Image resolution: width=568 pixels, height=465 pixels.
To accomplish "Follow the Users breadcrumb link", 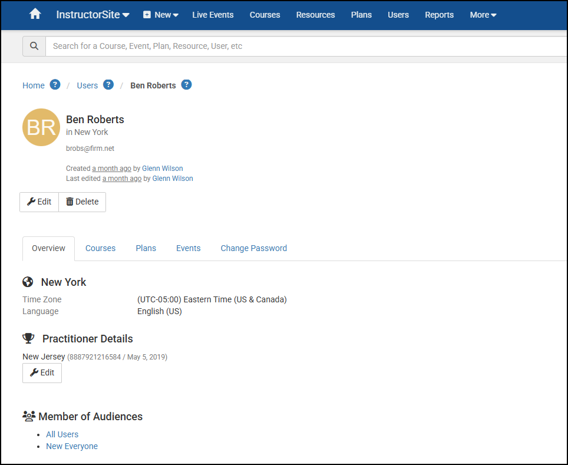I will pyautogui.click(x=87, y=85).
